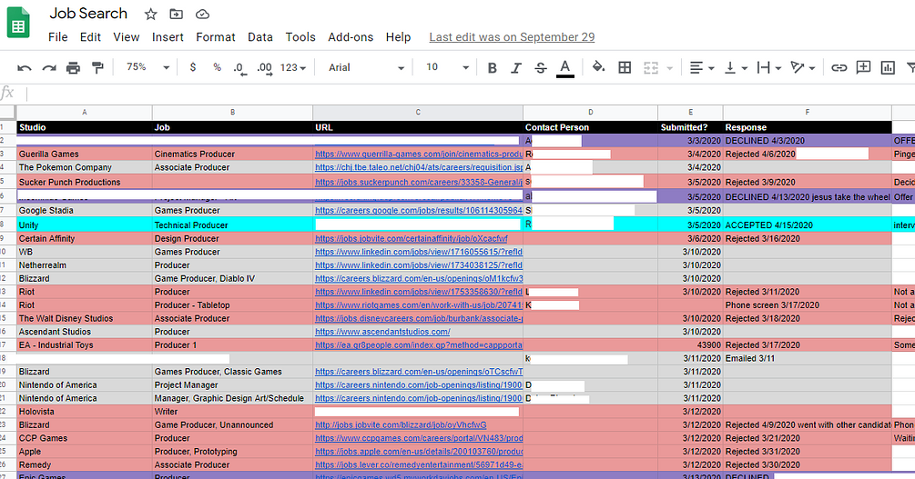Screen dimensions: 915x479
Task: Open the Pokemon Company taleo.net URL
Action: 419,167
